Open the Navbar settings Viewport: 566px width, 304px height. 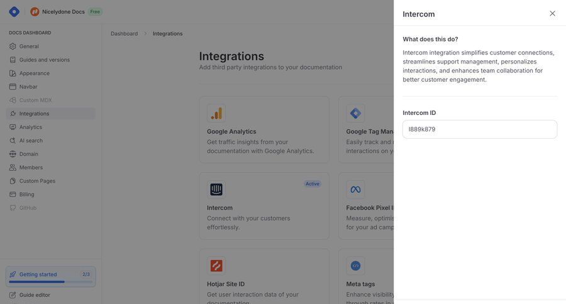[28, 87]
